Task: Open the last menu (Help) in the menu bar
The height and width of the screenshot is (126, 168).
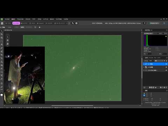Action: pyautogui.click(x=66, y=19)
